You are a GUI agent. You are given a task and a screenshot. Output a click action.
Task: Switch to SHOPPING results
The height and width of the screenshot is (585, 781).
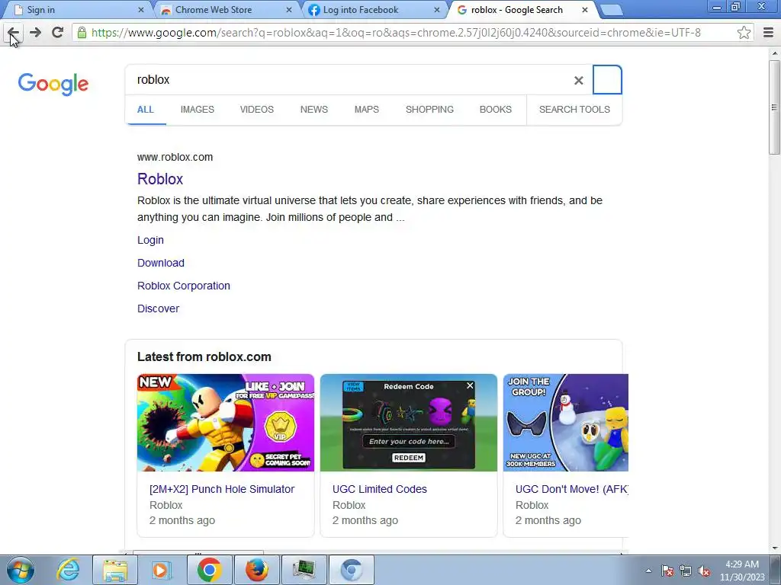click(x=429, y=110)
